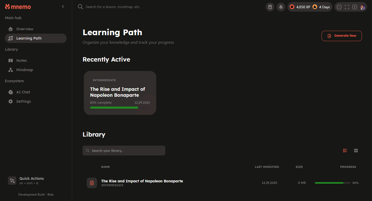Minimize the mnemo window
The image size is (372, 201).
pos(339,7)
